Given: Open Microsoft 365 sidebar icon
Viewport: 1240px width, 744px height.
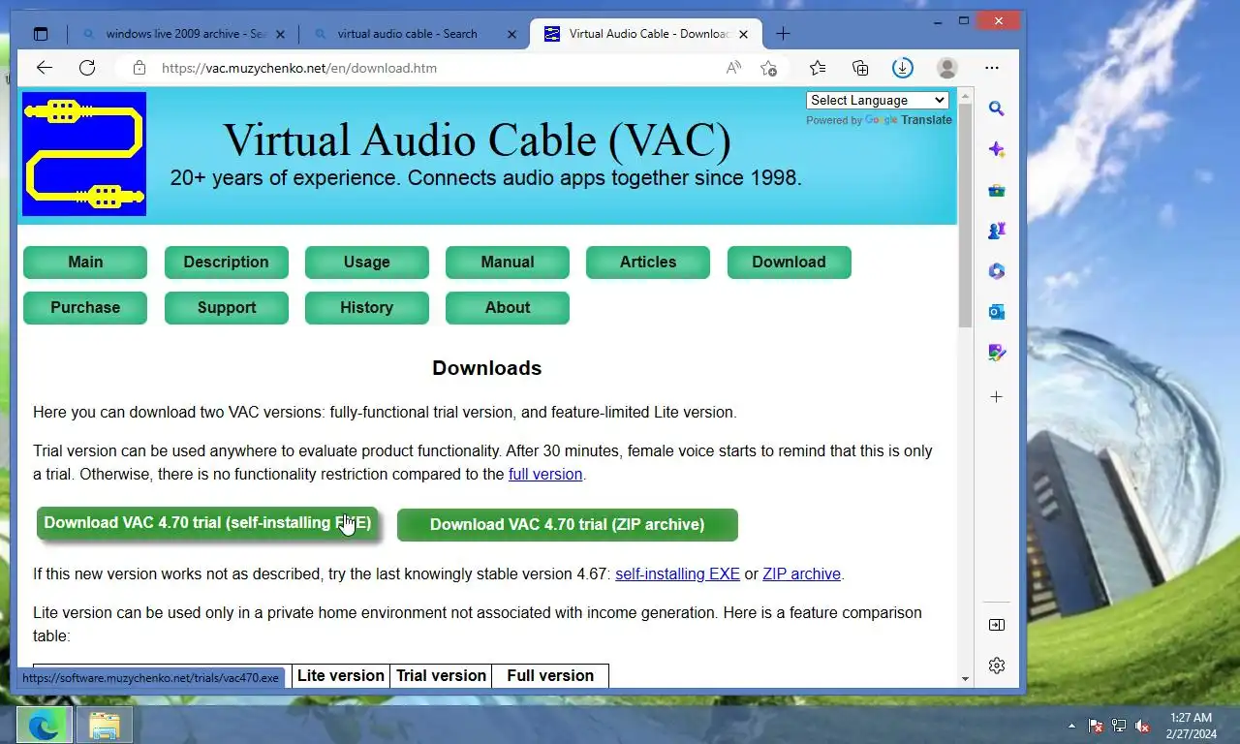Looking at the screenshot, I should [x=997, y=271].
